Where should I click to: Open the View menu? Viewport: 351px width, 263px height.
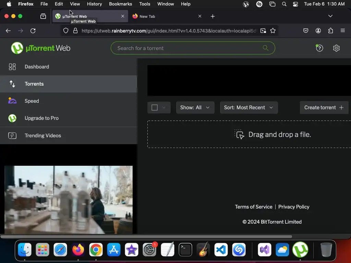tap(75, 4)
